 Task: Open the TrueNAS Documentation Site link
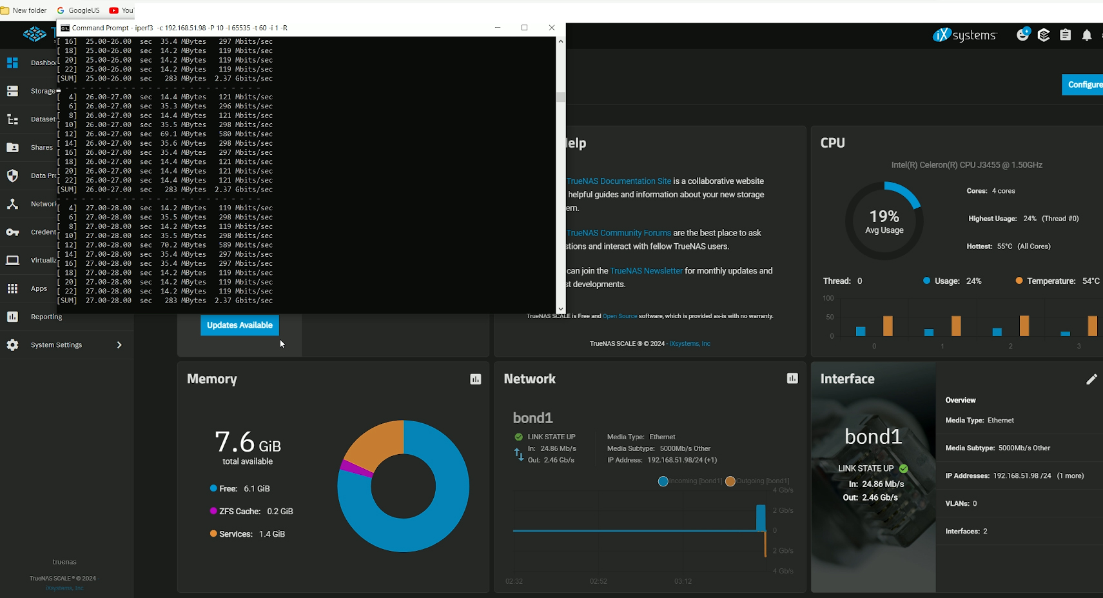tap(619, 181)
